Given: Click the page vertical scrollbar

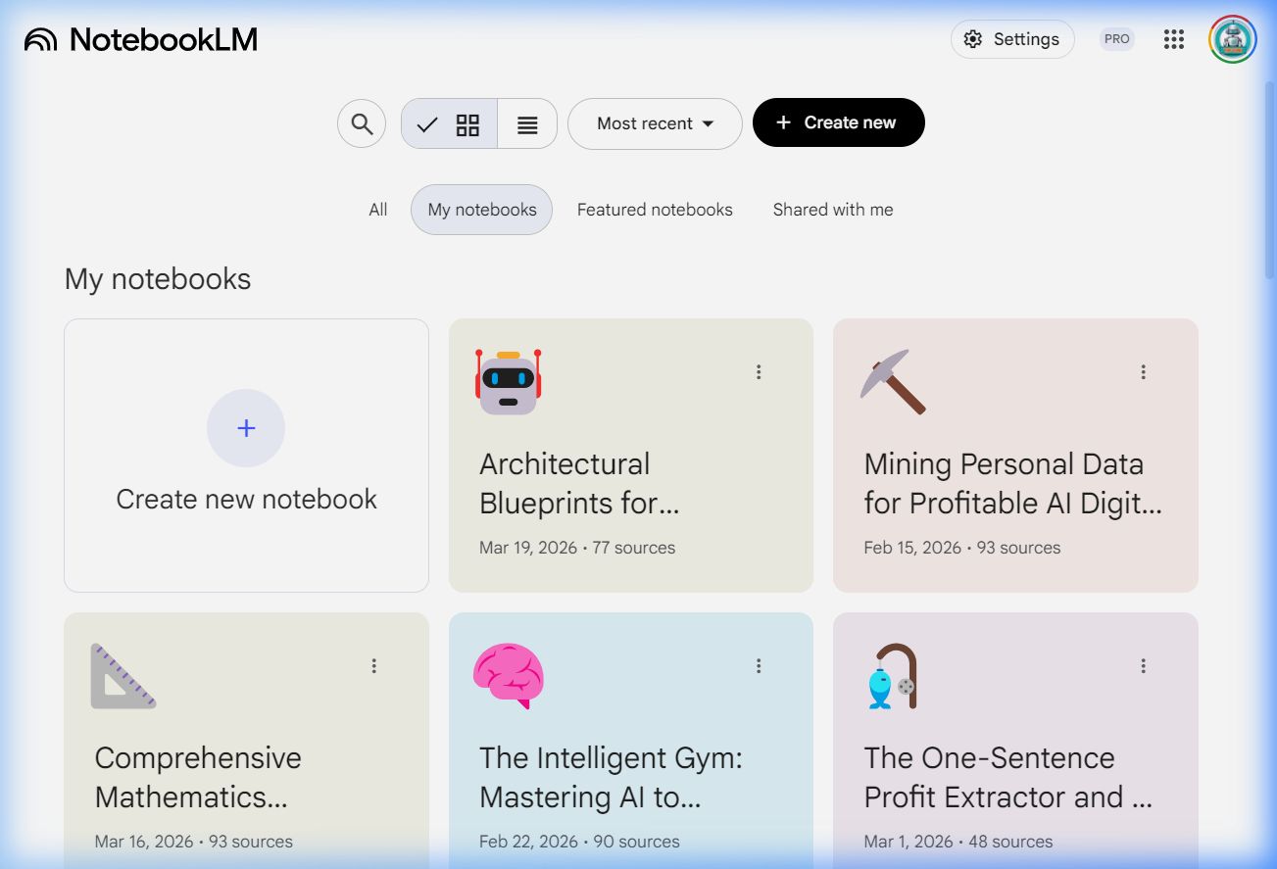Looking at the screenshot, I should [x=1269, y=176].
